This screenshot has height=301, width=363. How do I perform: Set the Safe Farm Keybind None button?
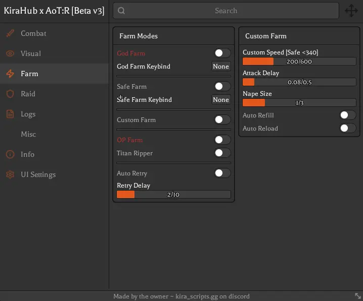click(x=221, y=100)
